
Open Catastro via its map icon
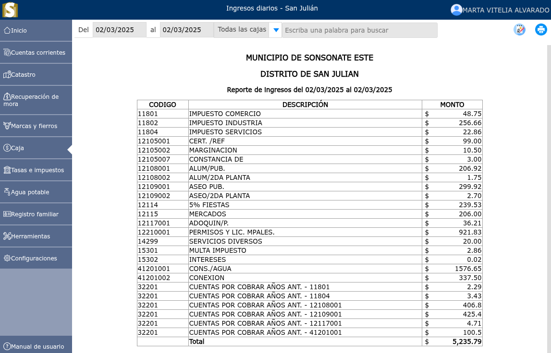7,74
